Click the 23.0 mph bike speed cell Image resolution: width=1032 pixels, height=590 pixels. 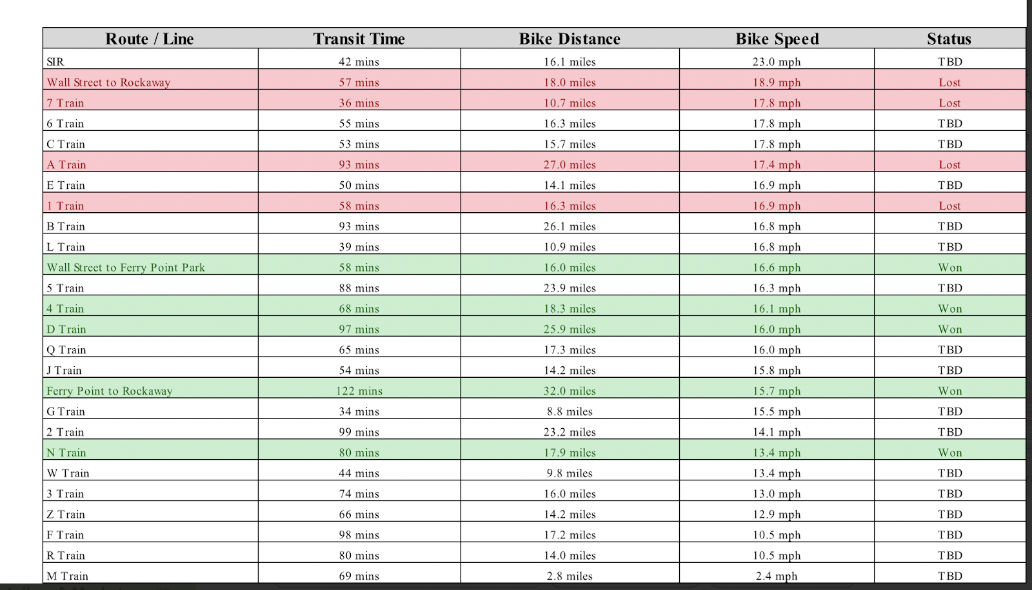tap(777, 62)
